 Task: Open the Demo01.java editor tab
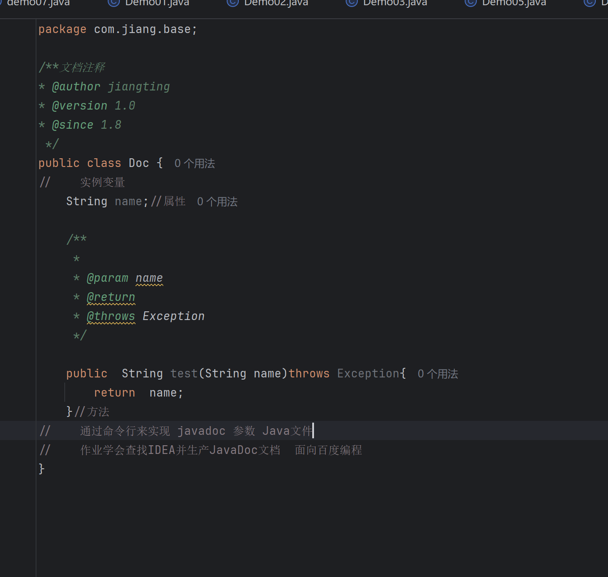pos(157,3)
